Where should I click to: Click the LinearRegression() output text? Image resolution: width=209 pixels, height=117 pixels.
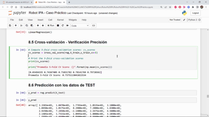coord(40,32)
